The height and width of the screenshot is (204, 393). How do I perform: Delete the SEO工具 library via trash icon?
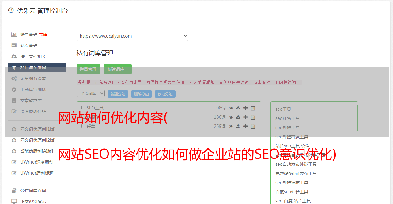point(253,108)
